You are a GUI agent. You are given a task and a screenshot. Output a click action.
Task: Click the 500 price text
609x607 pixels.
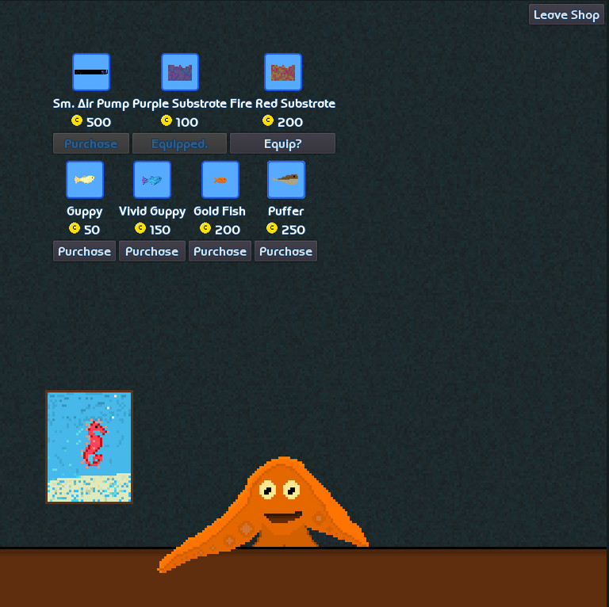[x=98, y=122]
